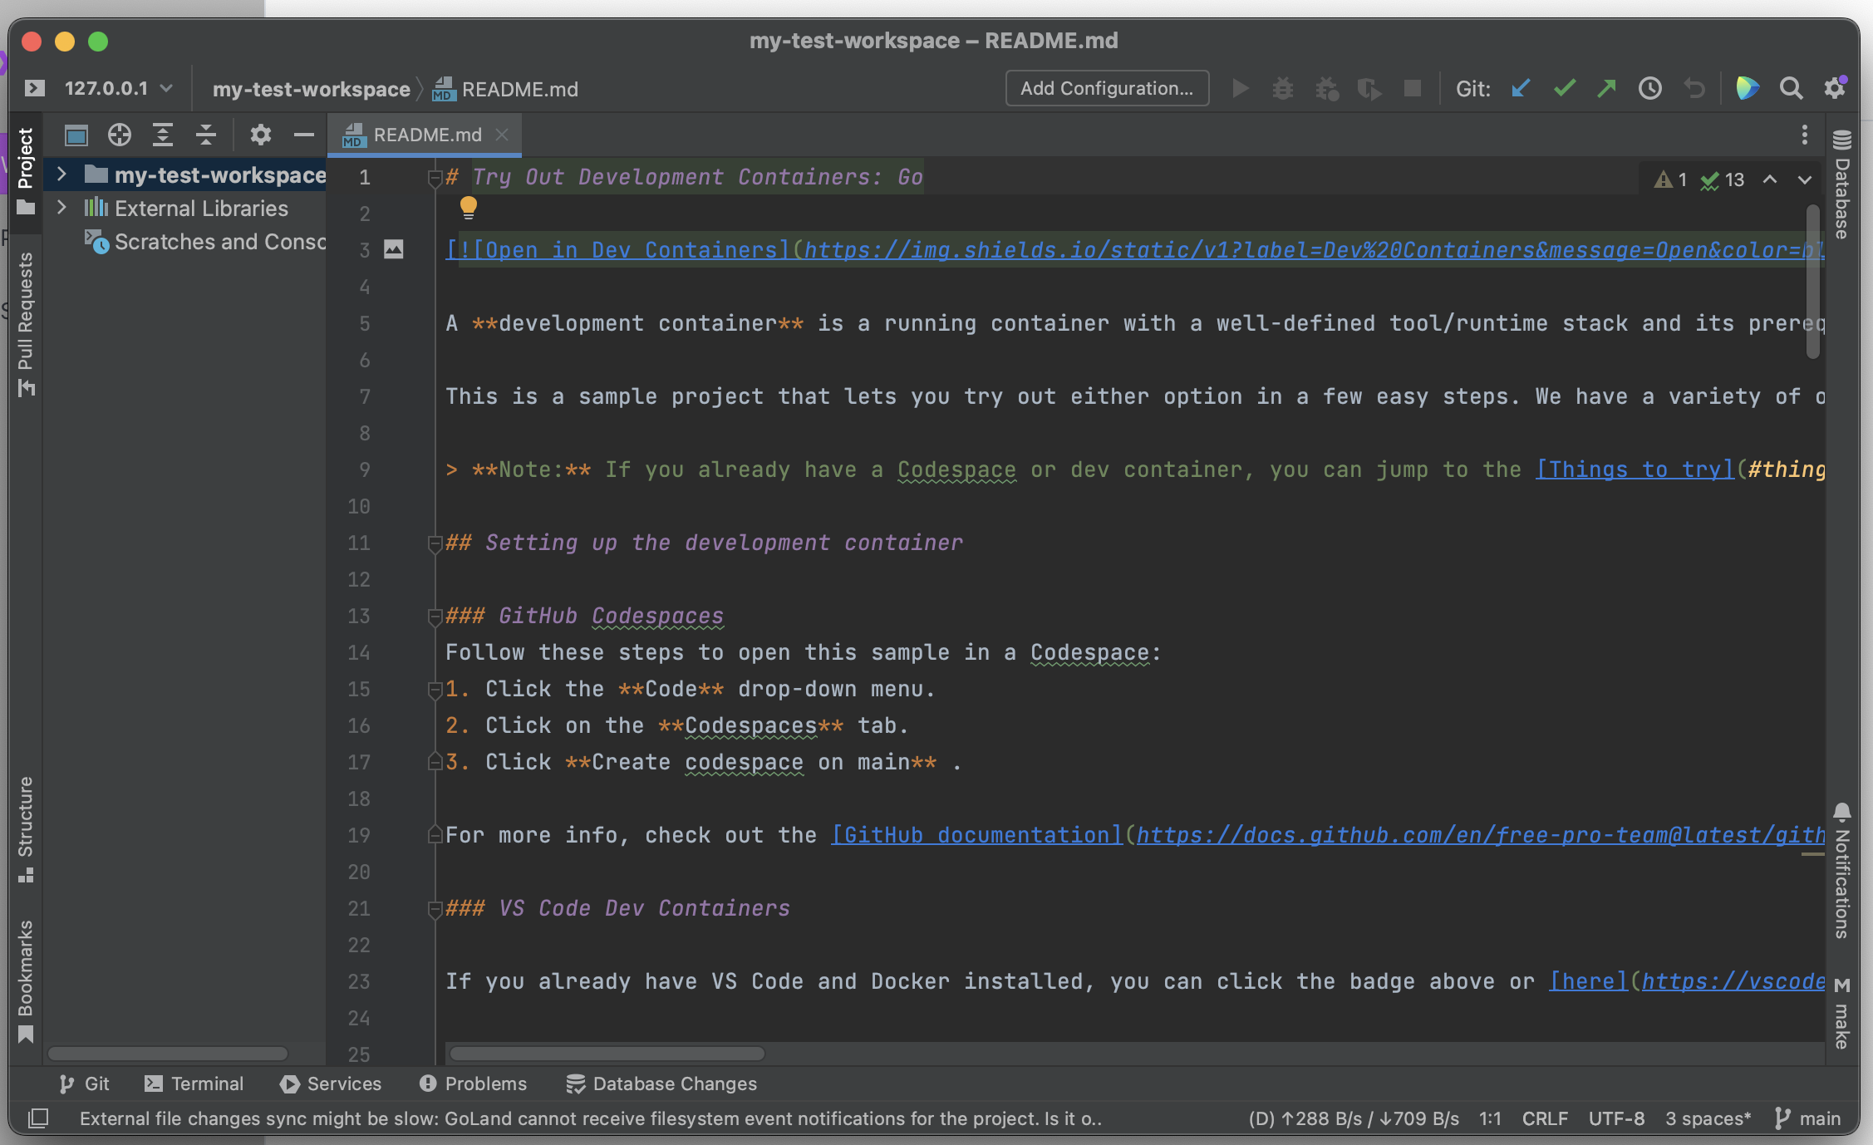The image size is (1873, 1145).
Task: Open the GitHub documentation link
Action: point(976,835)
